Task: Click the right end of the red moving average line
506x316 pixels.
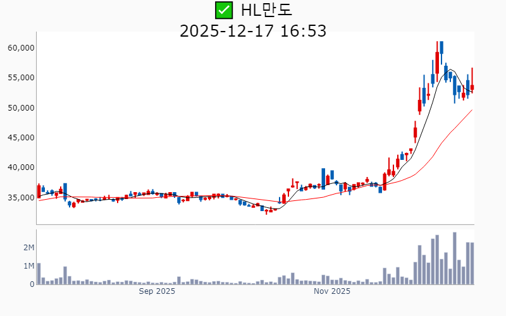Action: [x=472, y=110]
